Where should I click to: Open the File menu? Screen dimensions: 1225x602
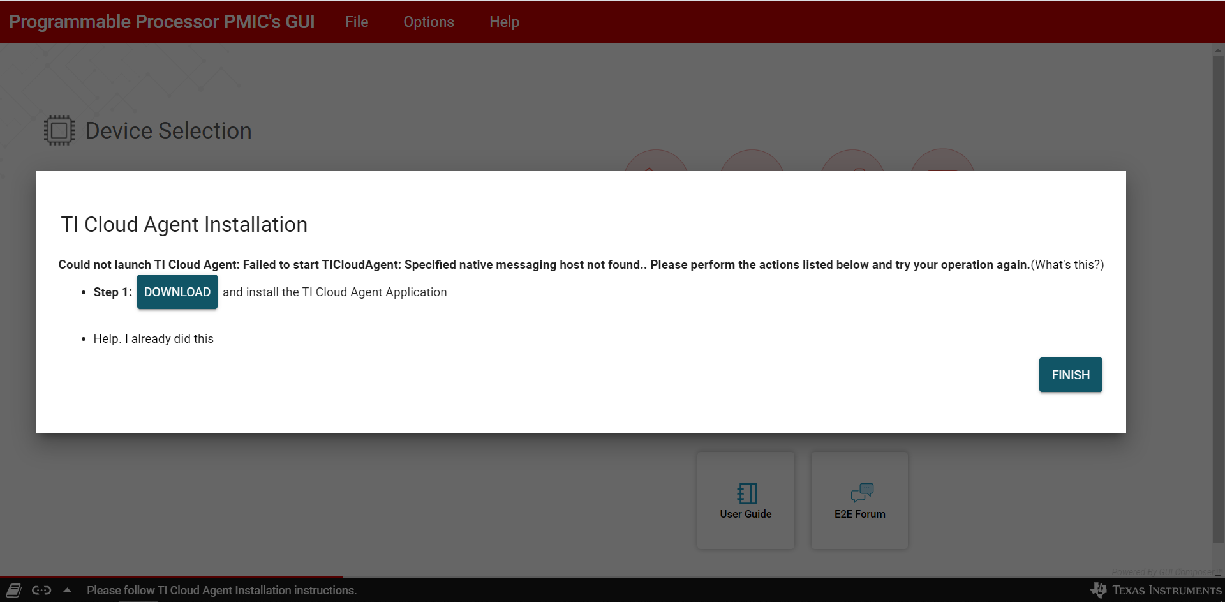pyautogui.click(x=357, y=22)
